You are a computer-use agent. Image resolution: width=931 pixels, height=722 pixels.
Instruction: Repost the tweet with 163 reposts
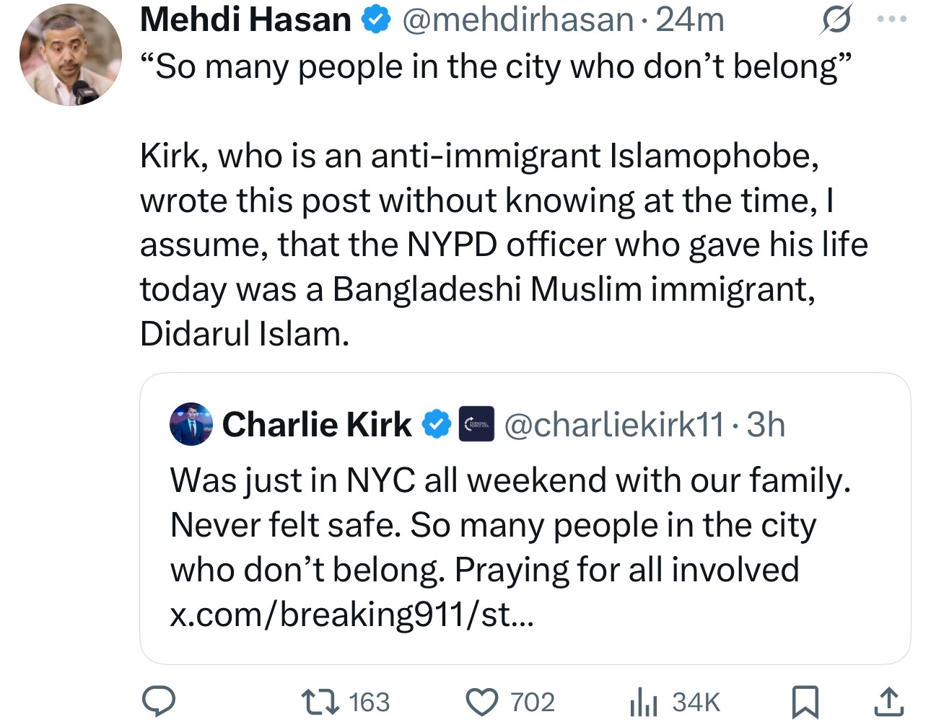coord(346,702)
